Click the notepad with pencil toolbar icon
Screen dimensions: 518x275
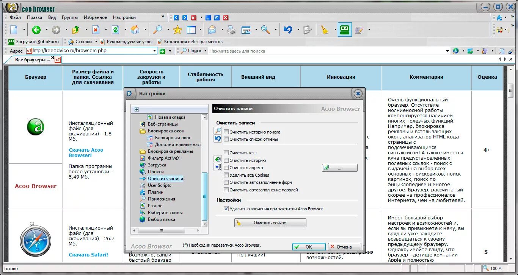pos(359,30)
